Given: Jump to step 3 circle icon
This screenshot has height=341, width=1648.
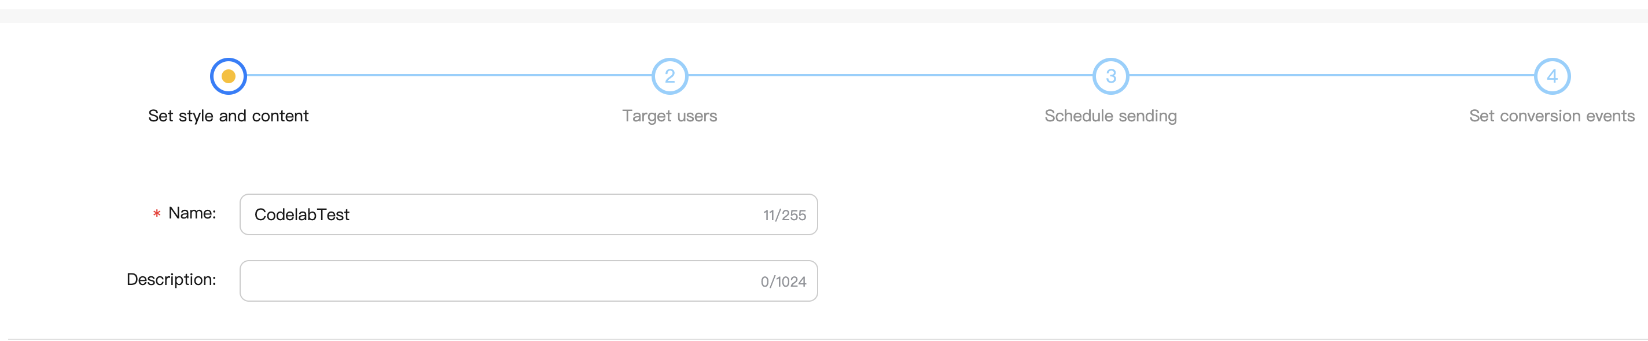Looking at the screenshot, I should (1110, 76).
